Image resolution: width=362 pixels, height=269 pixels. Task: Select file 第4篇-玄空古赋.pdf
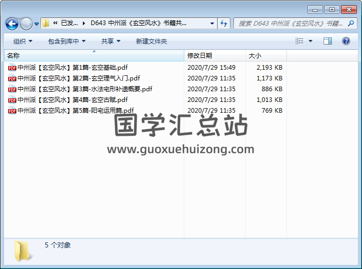(x=73, y=100)
